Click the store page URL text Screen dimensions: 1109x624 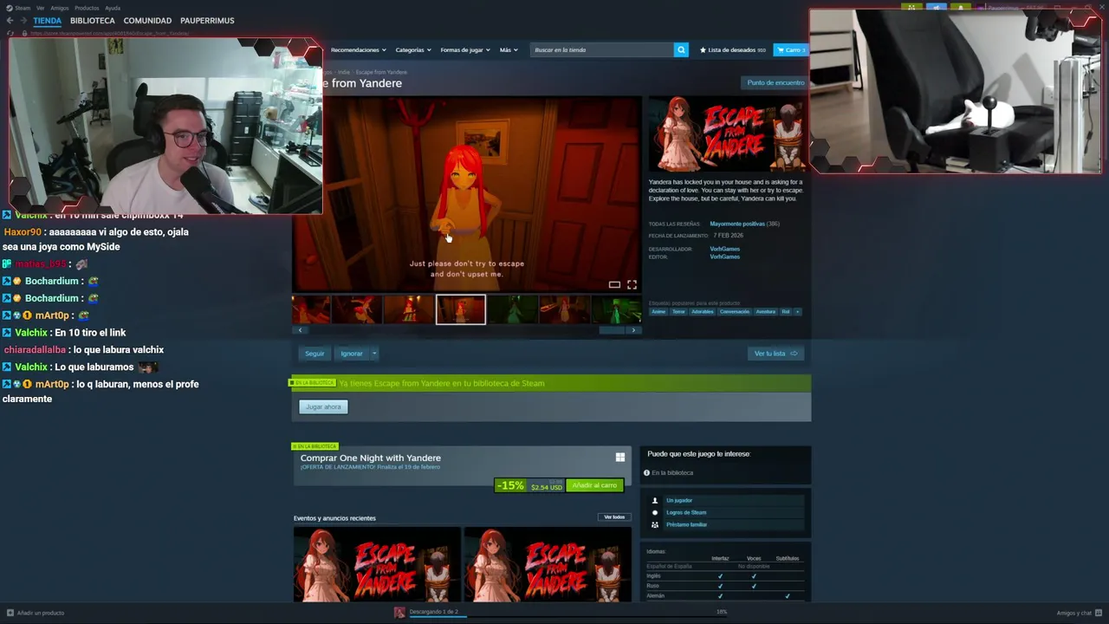point(110,33)
